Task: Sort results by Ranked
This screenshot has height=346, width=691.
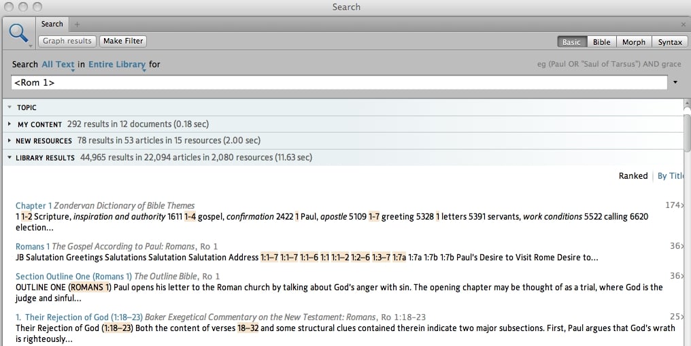Action: [633, 175]
